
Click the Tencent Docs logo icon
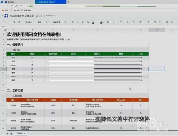6,16
